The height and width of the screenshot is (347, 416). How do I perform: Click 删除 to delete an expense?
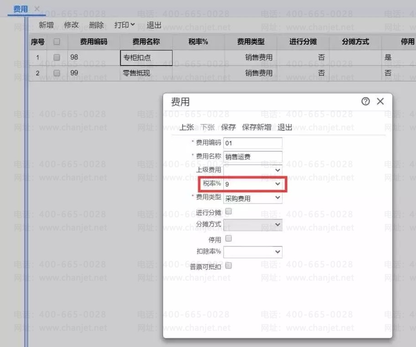(x=96, y=25)
